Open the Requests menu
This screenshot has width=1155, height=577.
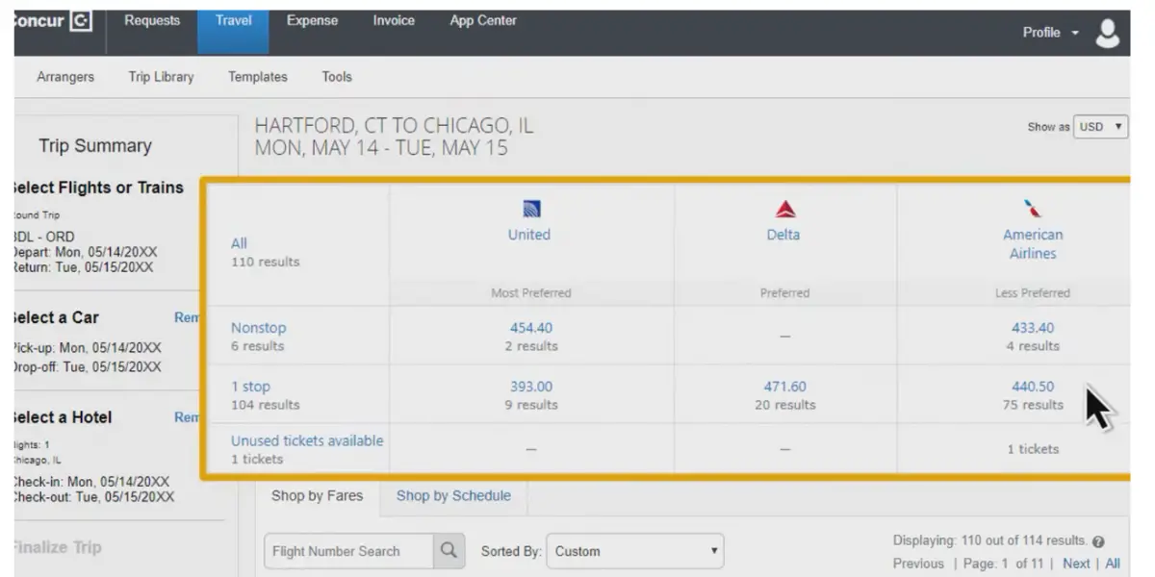coord(152,20)
